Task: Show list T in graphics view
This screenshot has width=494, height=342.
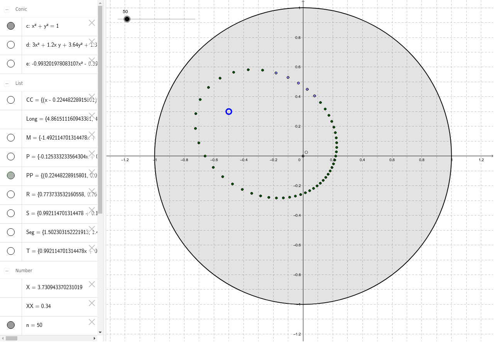Action: click(11, 251)
